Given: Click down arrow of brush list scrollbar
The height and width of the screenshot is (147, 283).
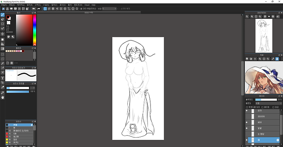Looking at the screenshot, I should pos(35,144).
